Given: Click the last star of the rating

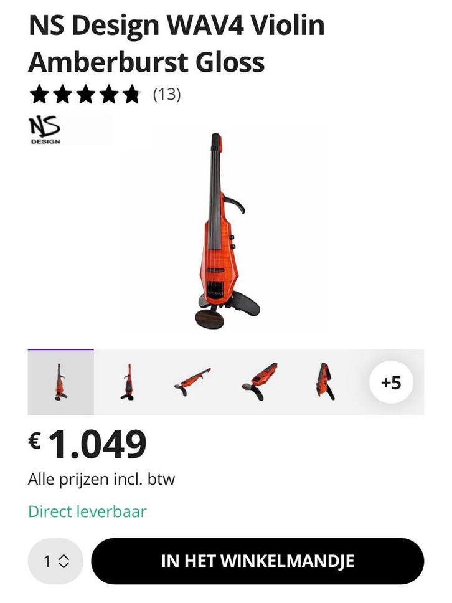Looking at the screenshot, I should [131, 95].
